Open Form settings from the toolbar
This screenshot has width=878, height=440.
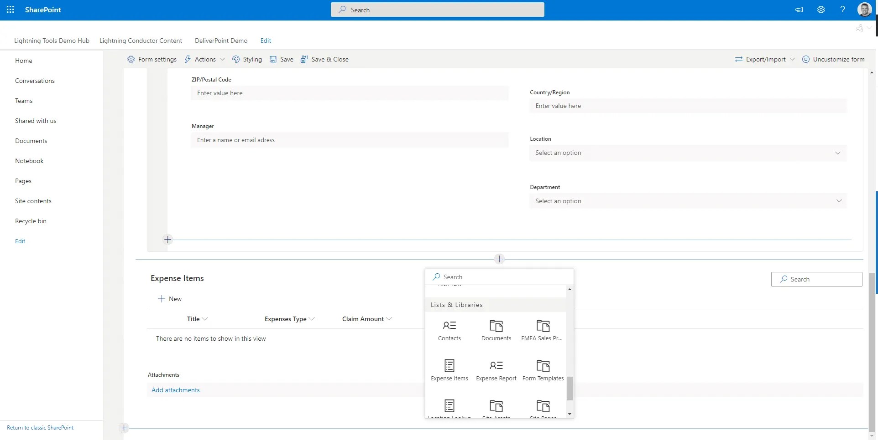(x=152, y=59)
